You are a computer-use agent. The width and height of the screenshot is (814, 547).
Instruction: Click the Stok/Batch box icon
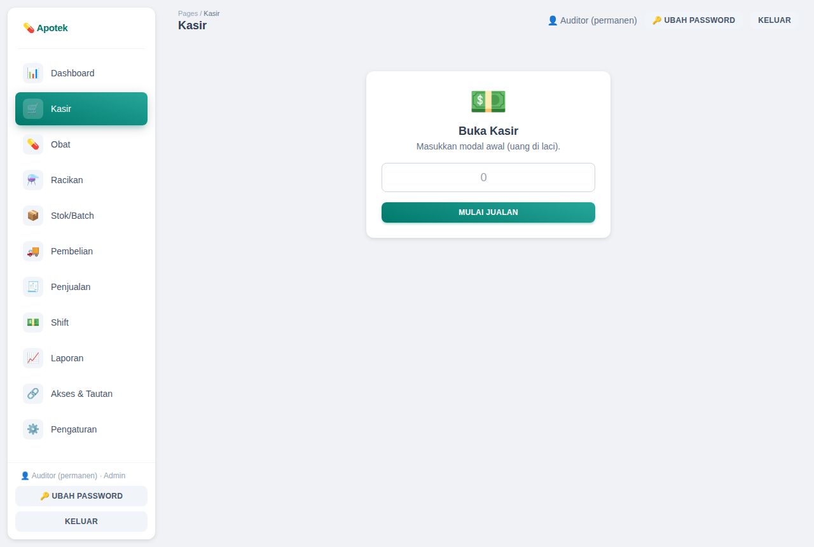coord(33,216)
